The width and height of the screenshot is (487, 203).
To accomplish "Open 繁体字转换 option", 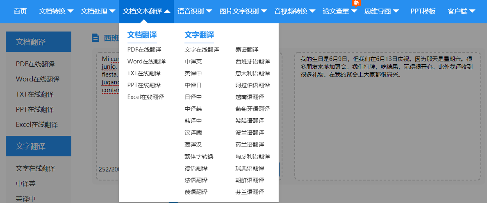I will [x=199, y=156].
